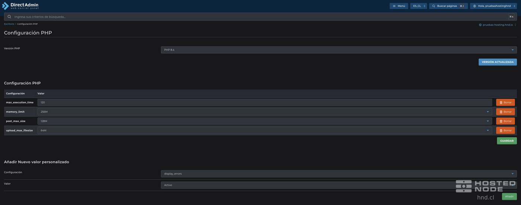Viewport: 521px width, 205px height.
Task: Click the post_max_size label
Action: pos(16,121)
